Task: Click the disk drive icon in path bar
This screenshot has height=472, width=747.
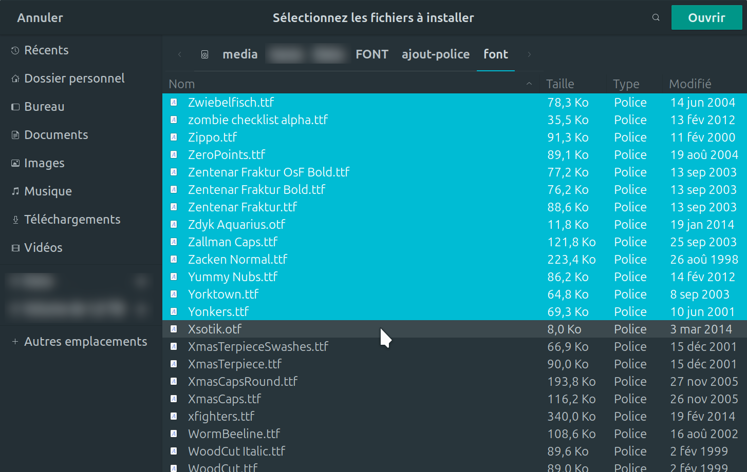Action: (204, 54)
